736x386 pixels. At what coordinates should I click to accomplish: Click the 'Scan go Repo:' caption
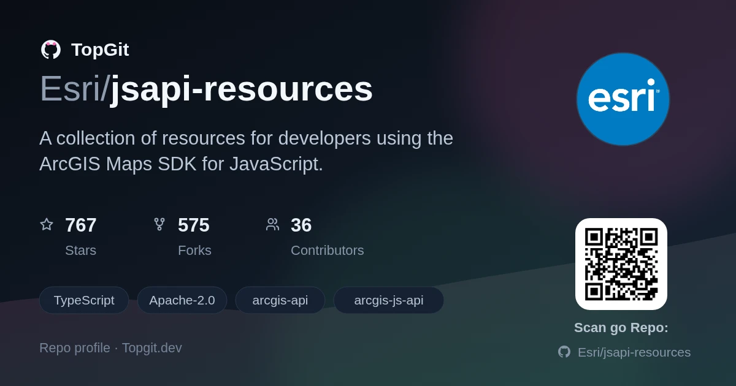pyautogui.click(x=621, y=328)
